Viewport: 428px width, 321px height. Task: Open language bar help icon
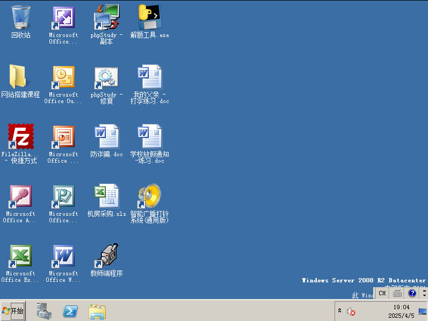pyautogui.click(x=412, y=294)
